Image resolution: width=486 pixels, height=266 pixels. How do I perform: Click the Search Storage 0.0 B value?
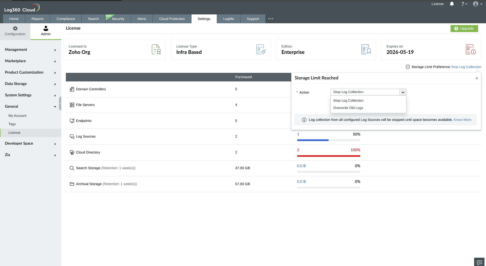pos(301,166)
